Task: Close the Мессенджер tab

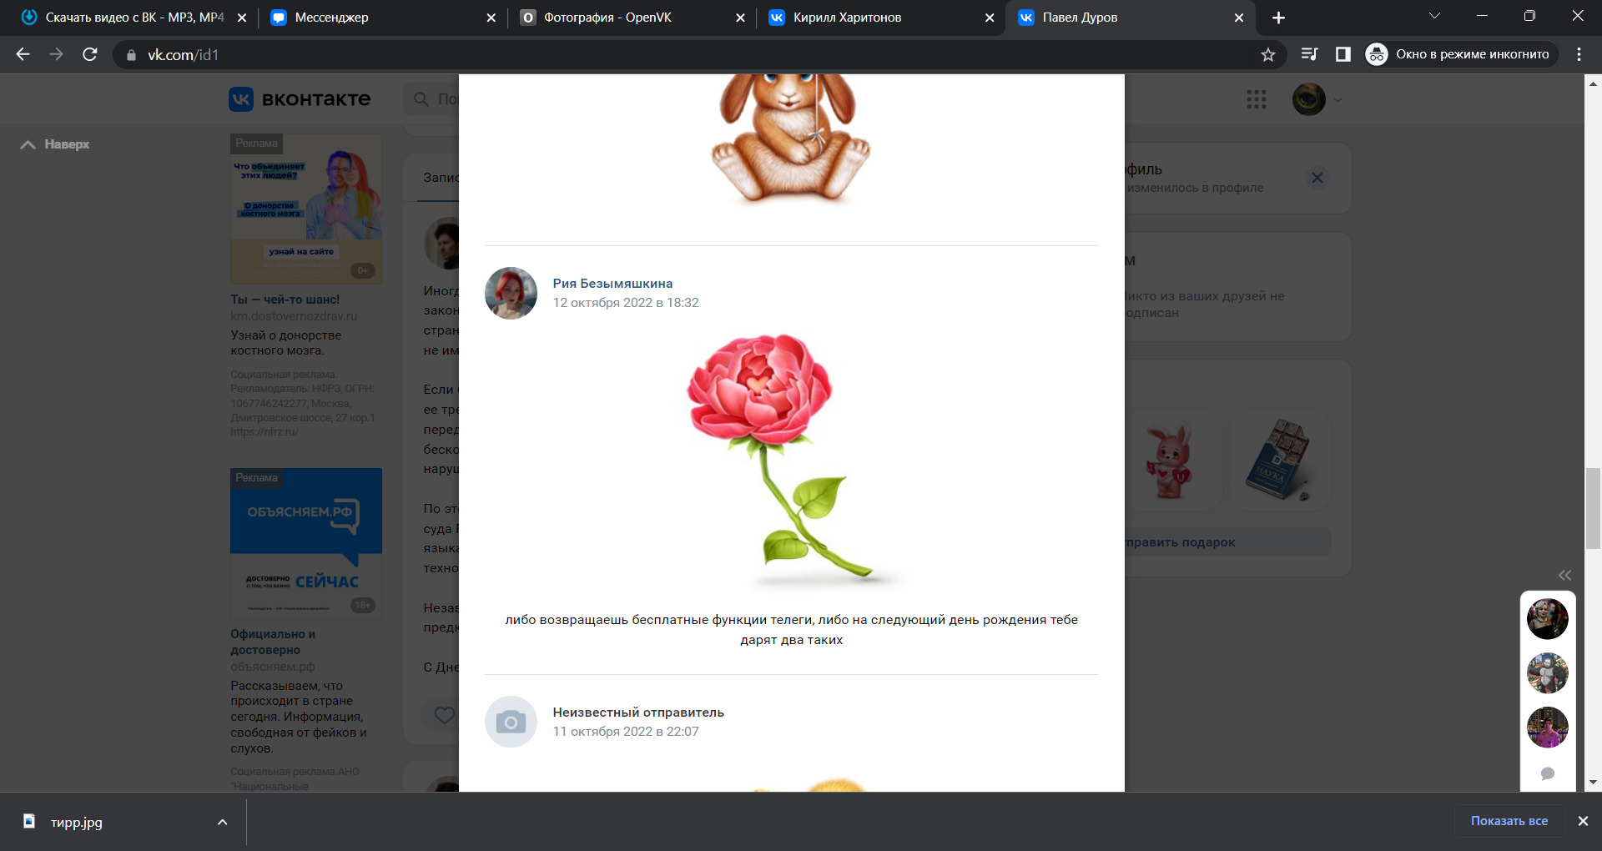Action: click(491, 18)
